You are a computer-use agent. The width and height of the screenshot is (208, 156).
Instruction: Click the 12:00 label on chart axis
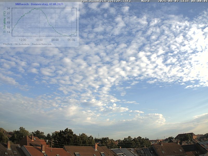[x=23, y=40]
